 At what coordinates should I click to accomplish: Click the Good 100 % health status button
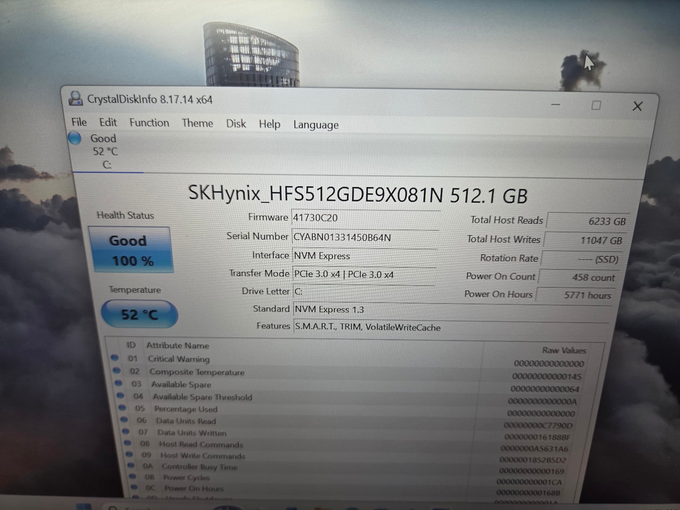point(131,250)
